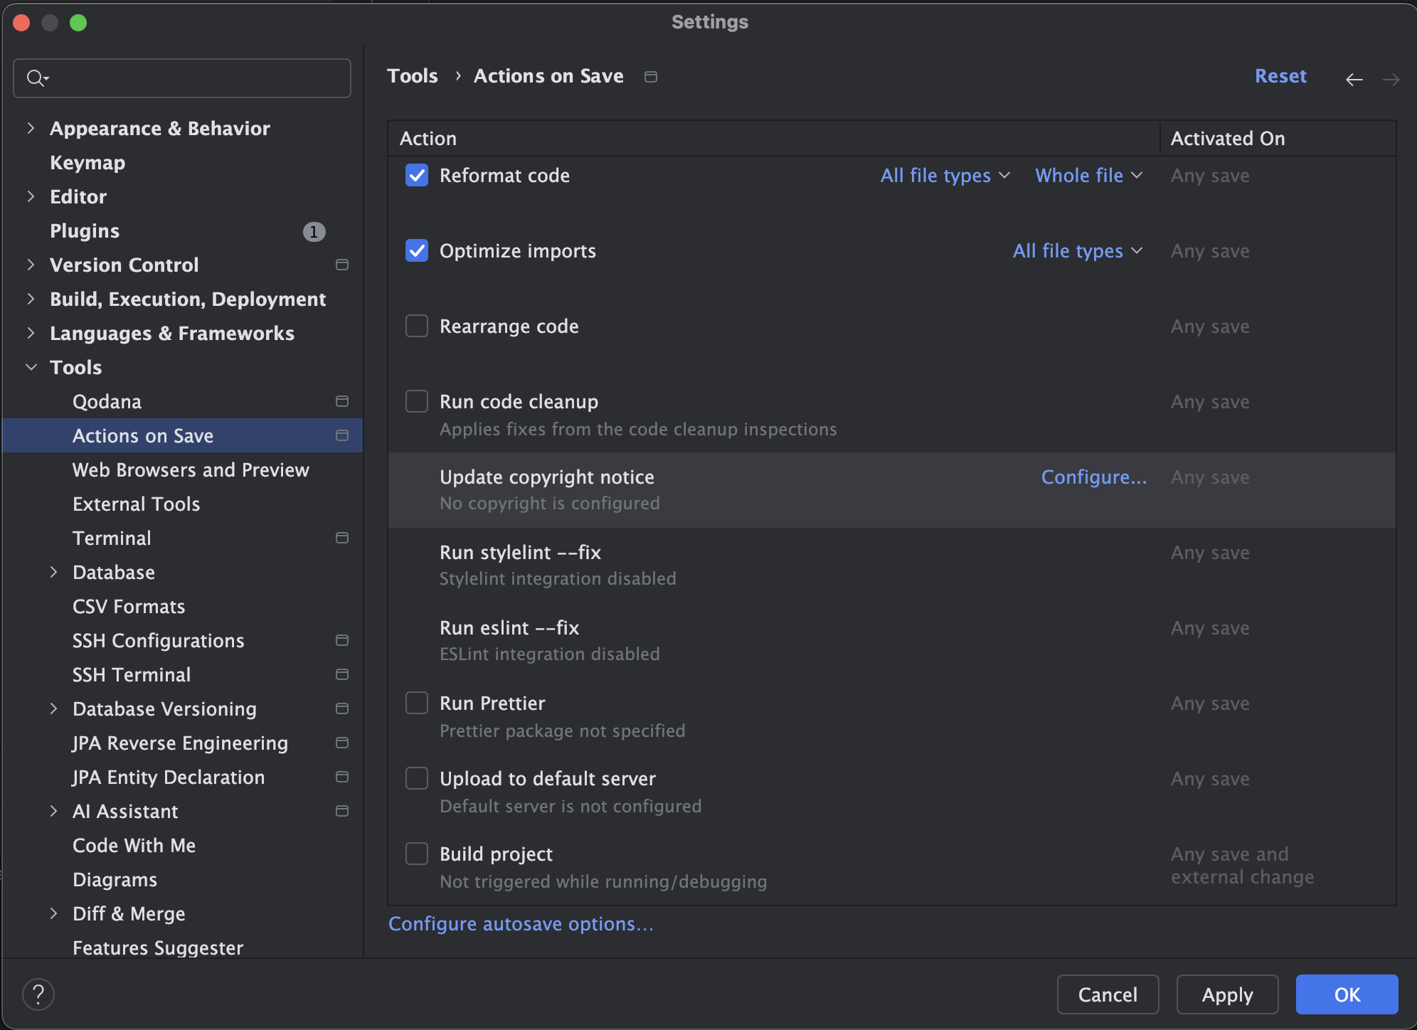1417x1030 pixels.
Task: Click the help question mark icon
Action: pos(38,994)
